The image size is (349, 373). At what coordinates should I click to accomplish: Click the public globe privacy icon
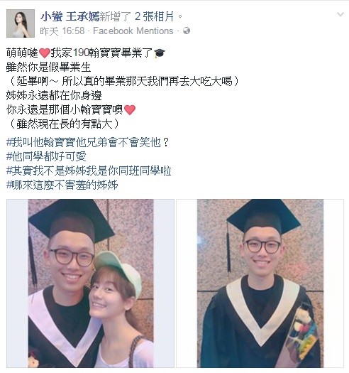click(187, 31)
